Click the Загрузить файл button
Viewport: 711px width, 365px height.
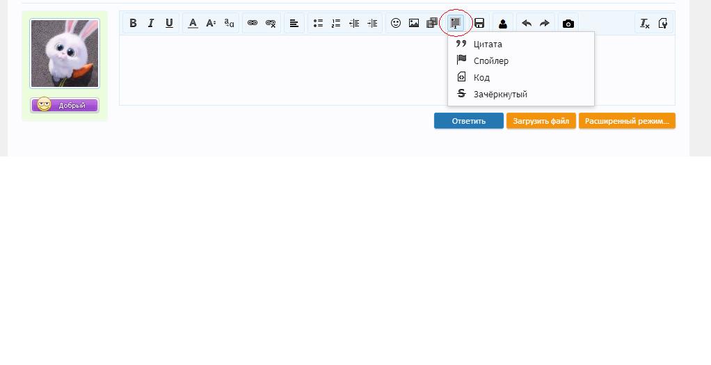[x=541, y=121]
